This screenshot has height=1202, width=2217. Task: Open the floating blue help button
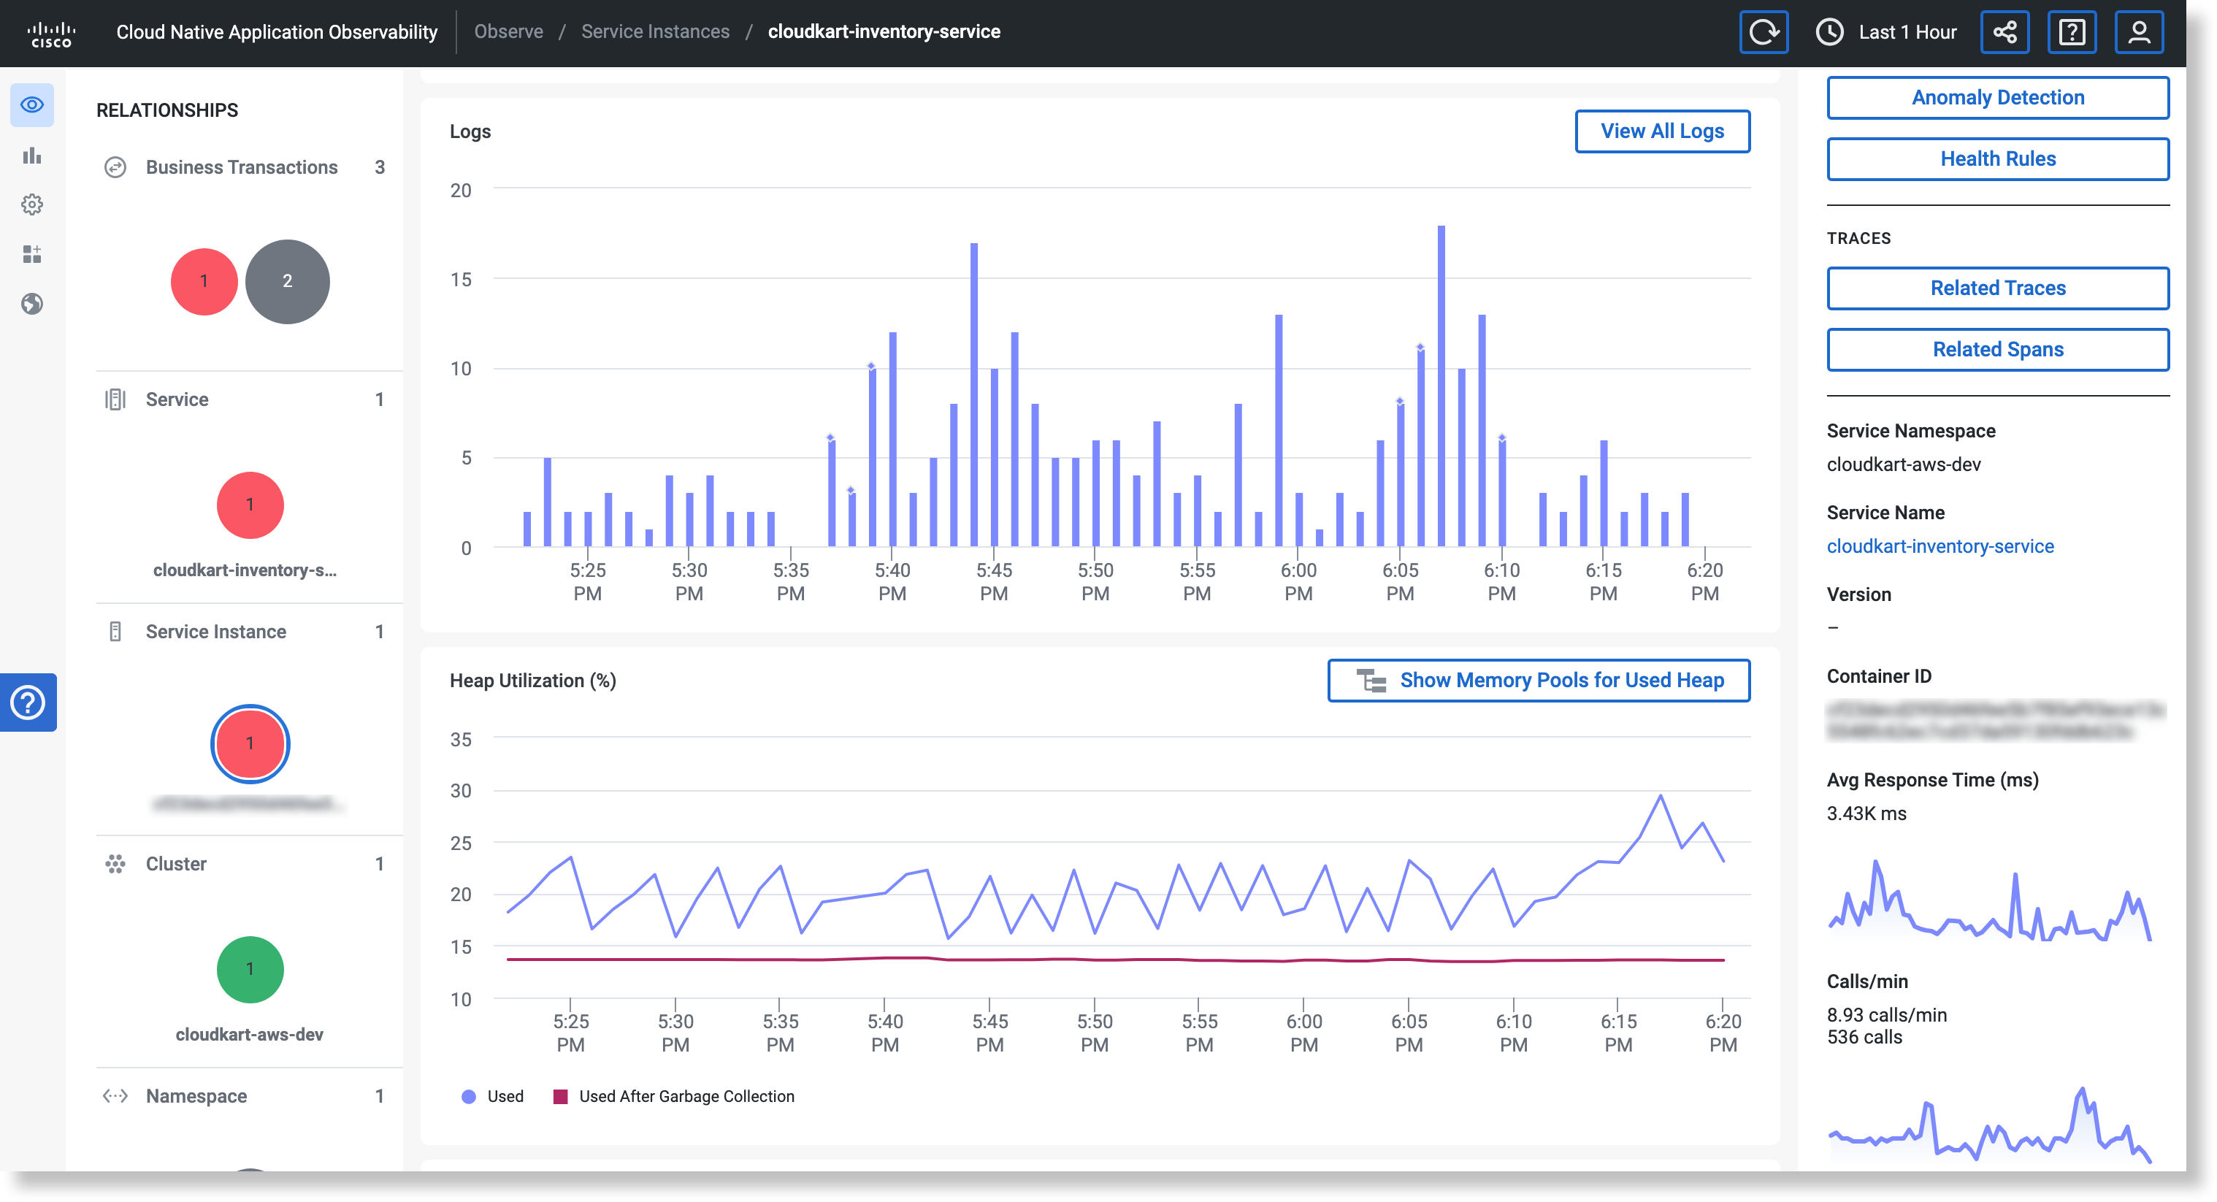pos(28,702)
